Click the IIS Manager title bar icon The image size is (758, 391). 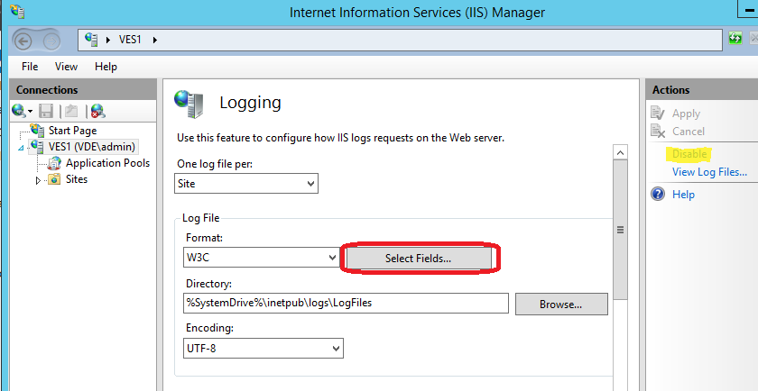(18, 11)
